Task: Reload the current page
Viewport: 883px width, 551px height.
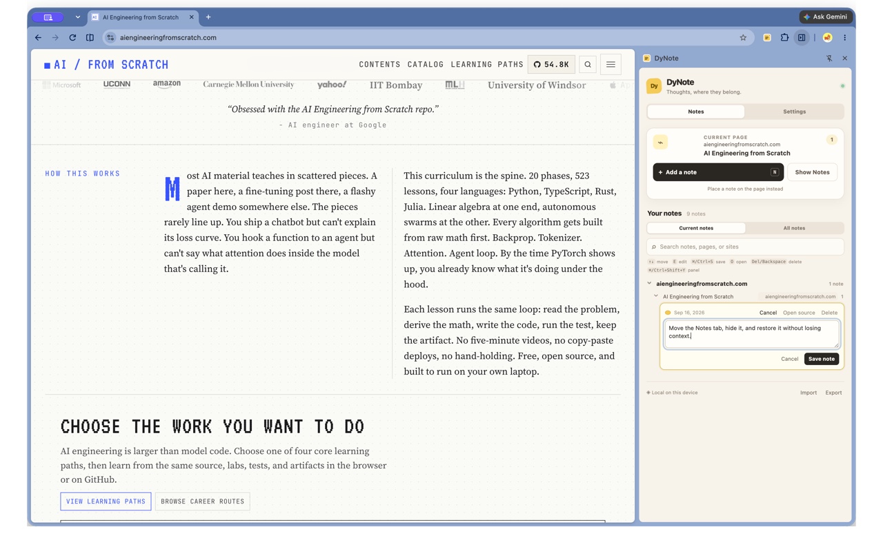Action: pos(72,38)
